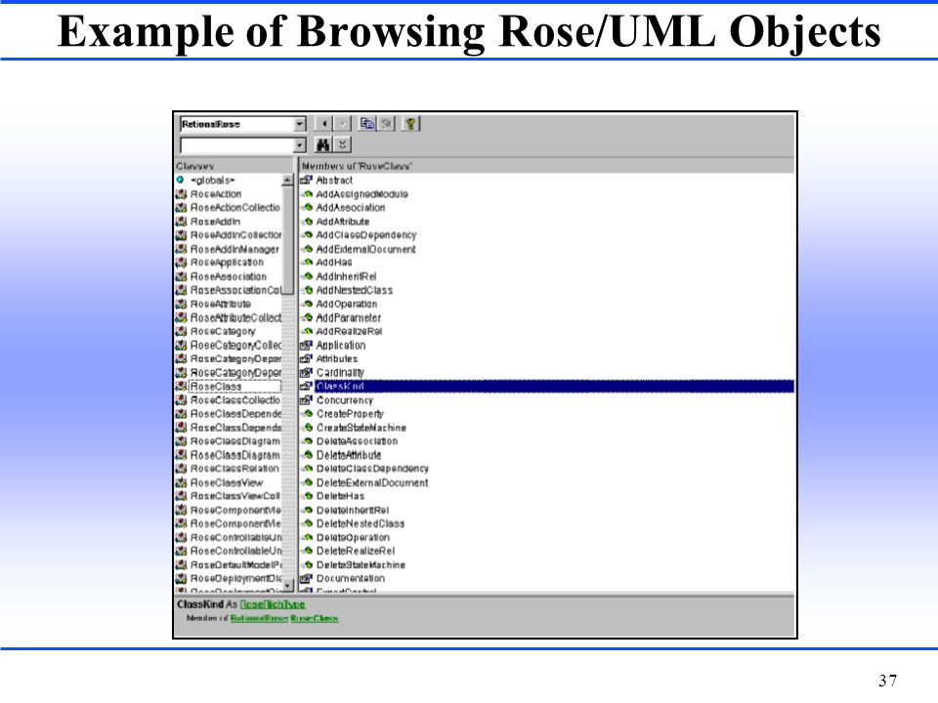Click the class icon beside RoseAttribute

tap(182, 305)
